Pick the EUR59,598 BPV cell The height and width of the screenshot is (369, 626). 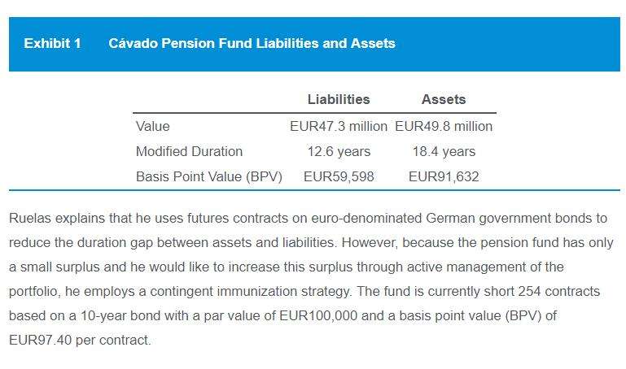click(x=338, y=176)
